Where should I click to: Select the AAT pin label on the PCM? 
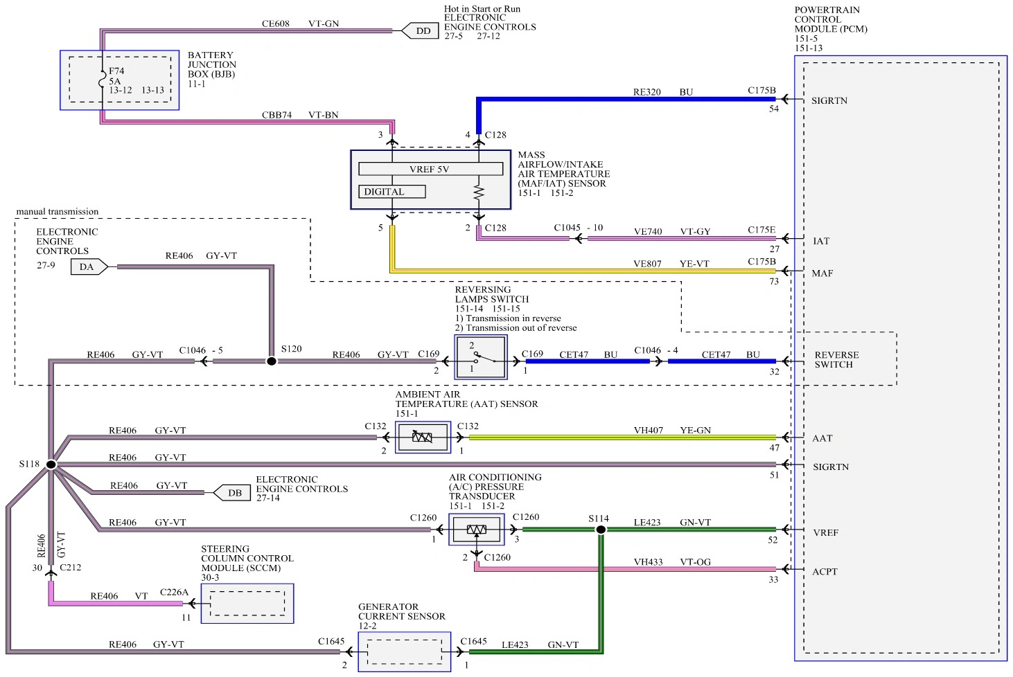coord(822,438)
